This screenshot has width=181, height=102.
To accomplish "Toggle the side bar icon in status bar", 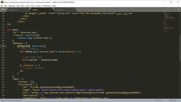I will coord(3,100).
